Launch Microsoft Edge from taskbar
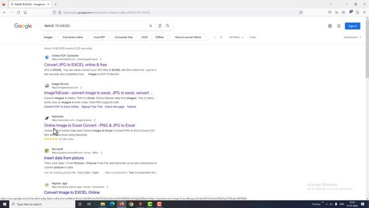The image size is (369, 208). point(112,204)
